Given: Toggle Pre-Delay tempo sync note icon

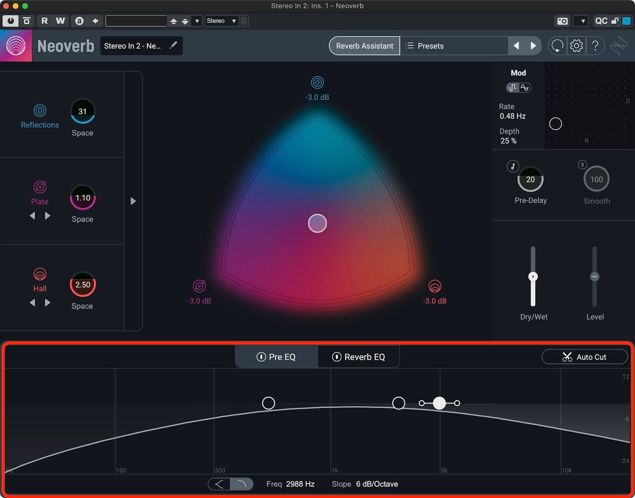Looking at the screenshot, I should click(x=513, y=166).
